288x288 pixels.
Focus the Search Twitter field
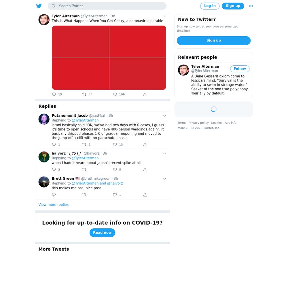coord(107,6)
